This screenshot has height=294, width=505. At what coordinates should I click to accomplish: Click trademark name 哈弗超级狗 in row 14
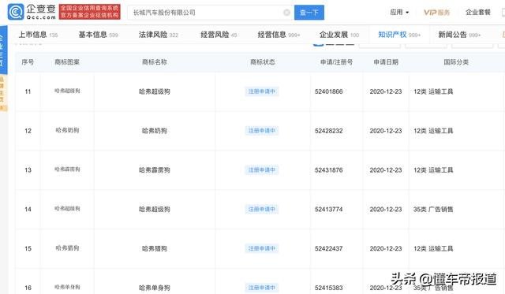click(x=155, y=210)
